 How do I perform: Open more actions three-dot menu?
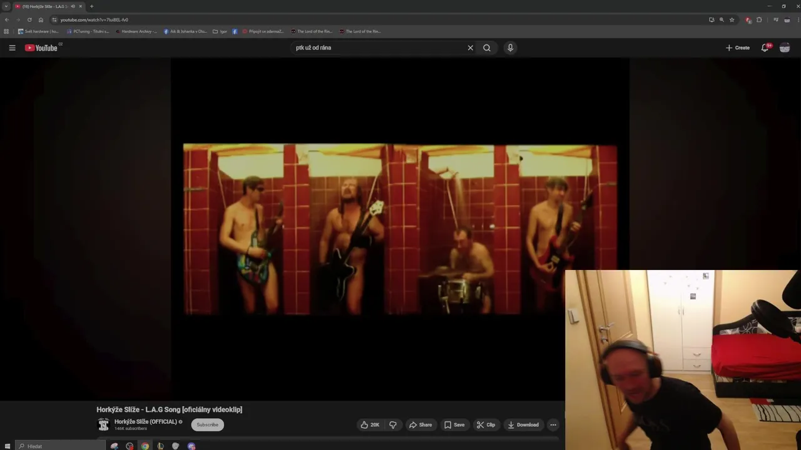tap(553, 425)
